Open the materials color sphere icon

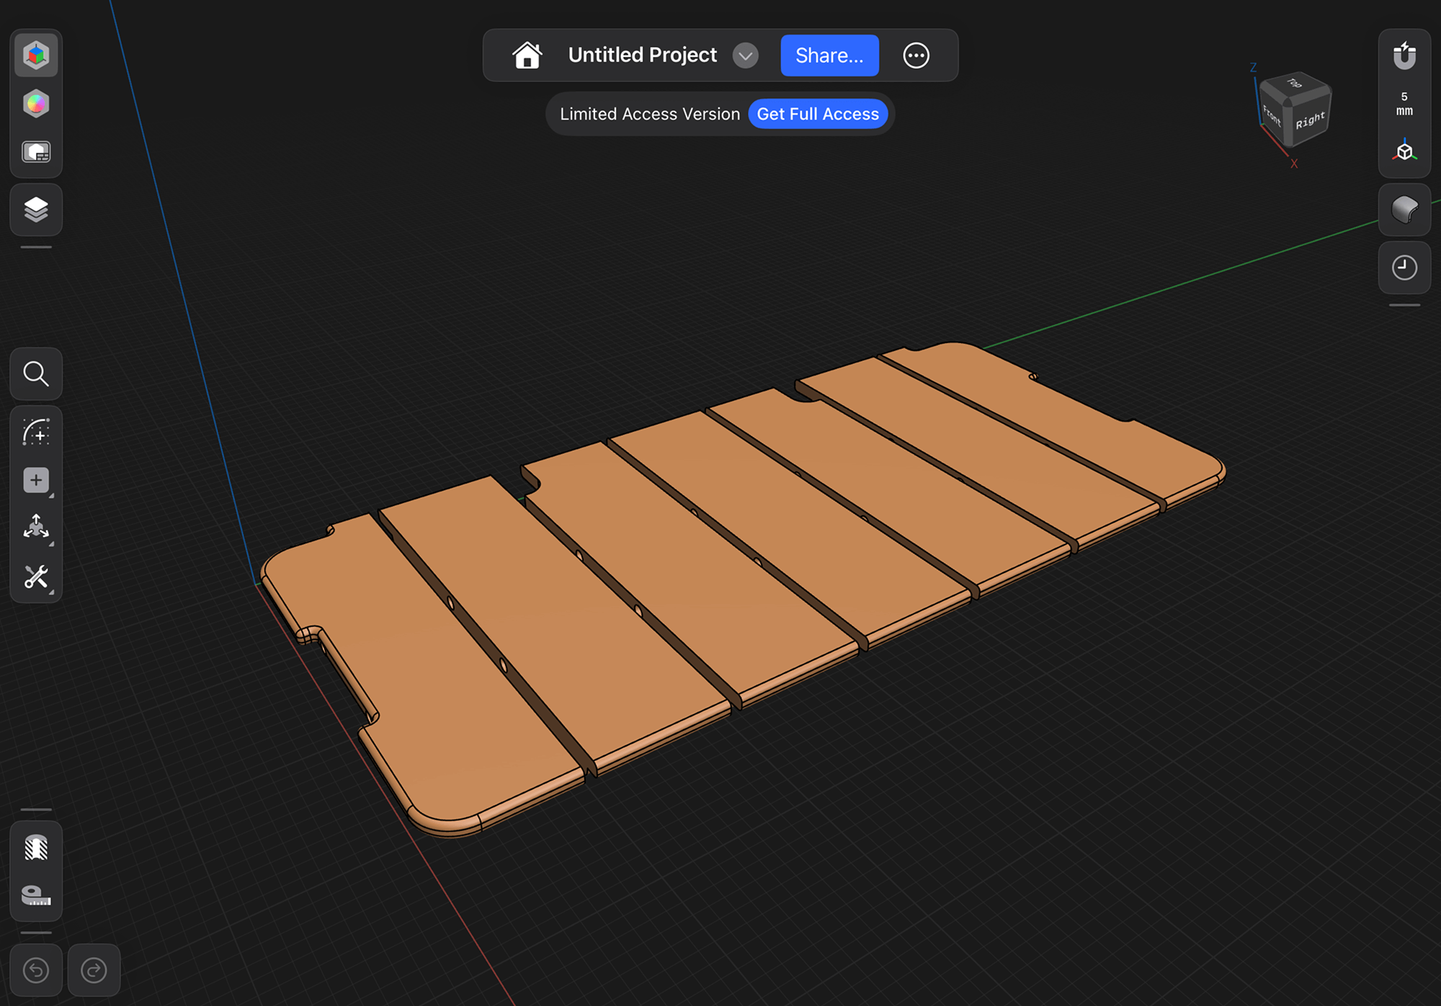[x=36, y=104]
